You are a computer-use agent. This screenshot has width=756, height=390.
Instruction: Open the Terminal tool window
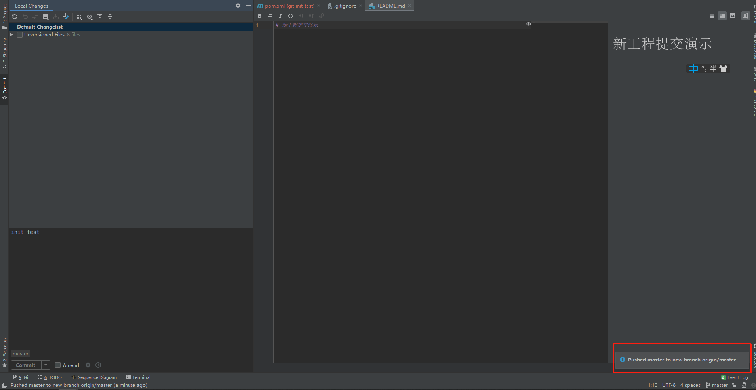(x=138, y=377)
